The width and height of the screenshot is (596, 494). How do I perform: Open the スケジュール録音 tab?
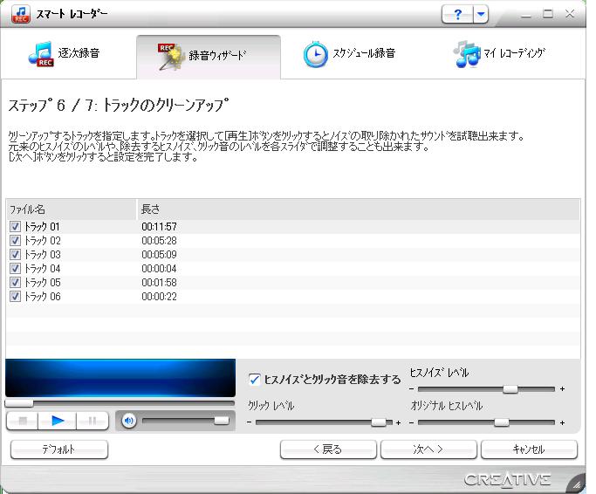point(349,54)
